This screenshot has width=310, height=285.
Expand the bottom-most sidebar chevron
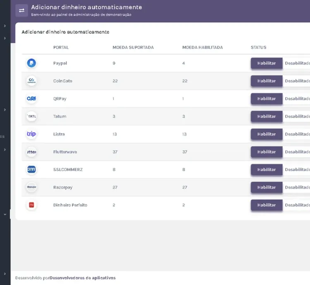pos(5,274)
